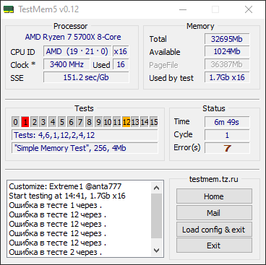The width and height of the screenshot is (266, 265).
Task: Click the log scrollbar thumb
Action: (157, 216)
